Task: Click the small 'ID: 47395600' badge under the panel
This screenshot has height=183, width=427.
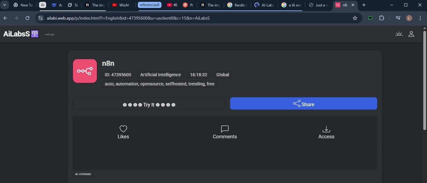Action: pyautogui.click(x=83, y=174)
